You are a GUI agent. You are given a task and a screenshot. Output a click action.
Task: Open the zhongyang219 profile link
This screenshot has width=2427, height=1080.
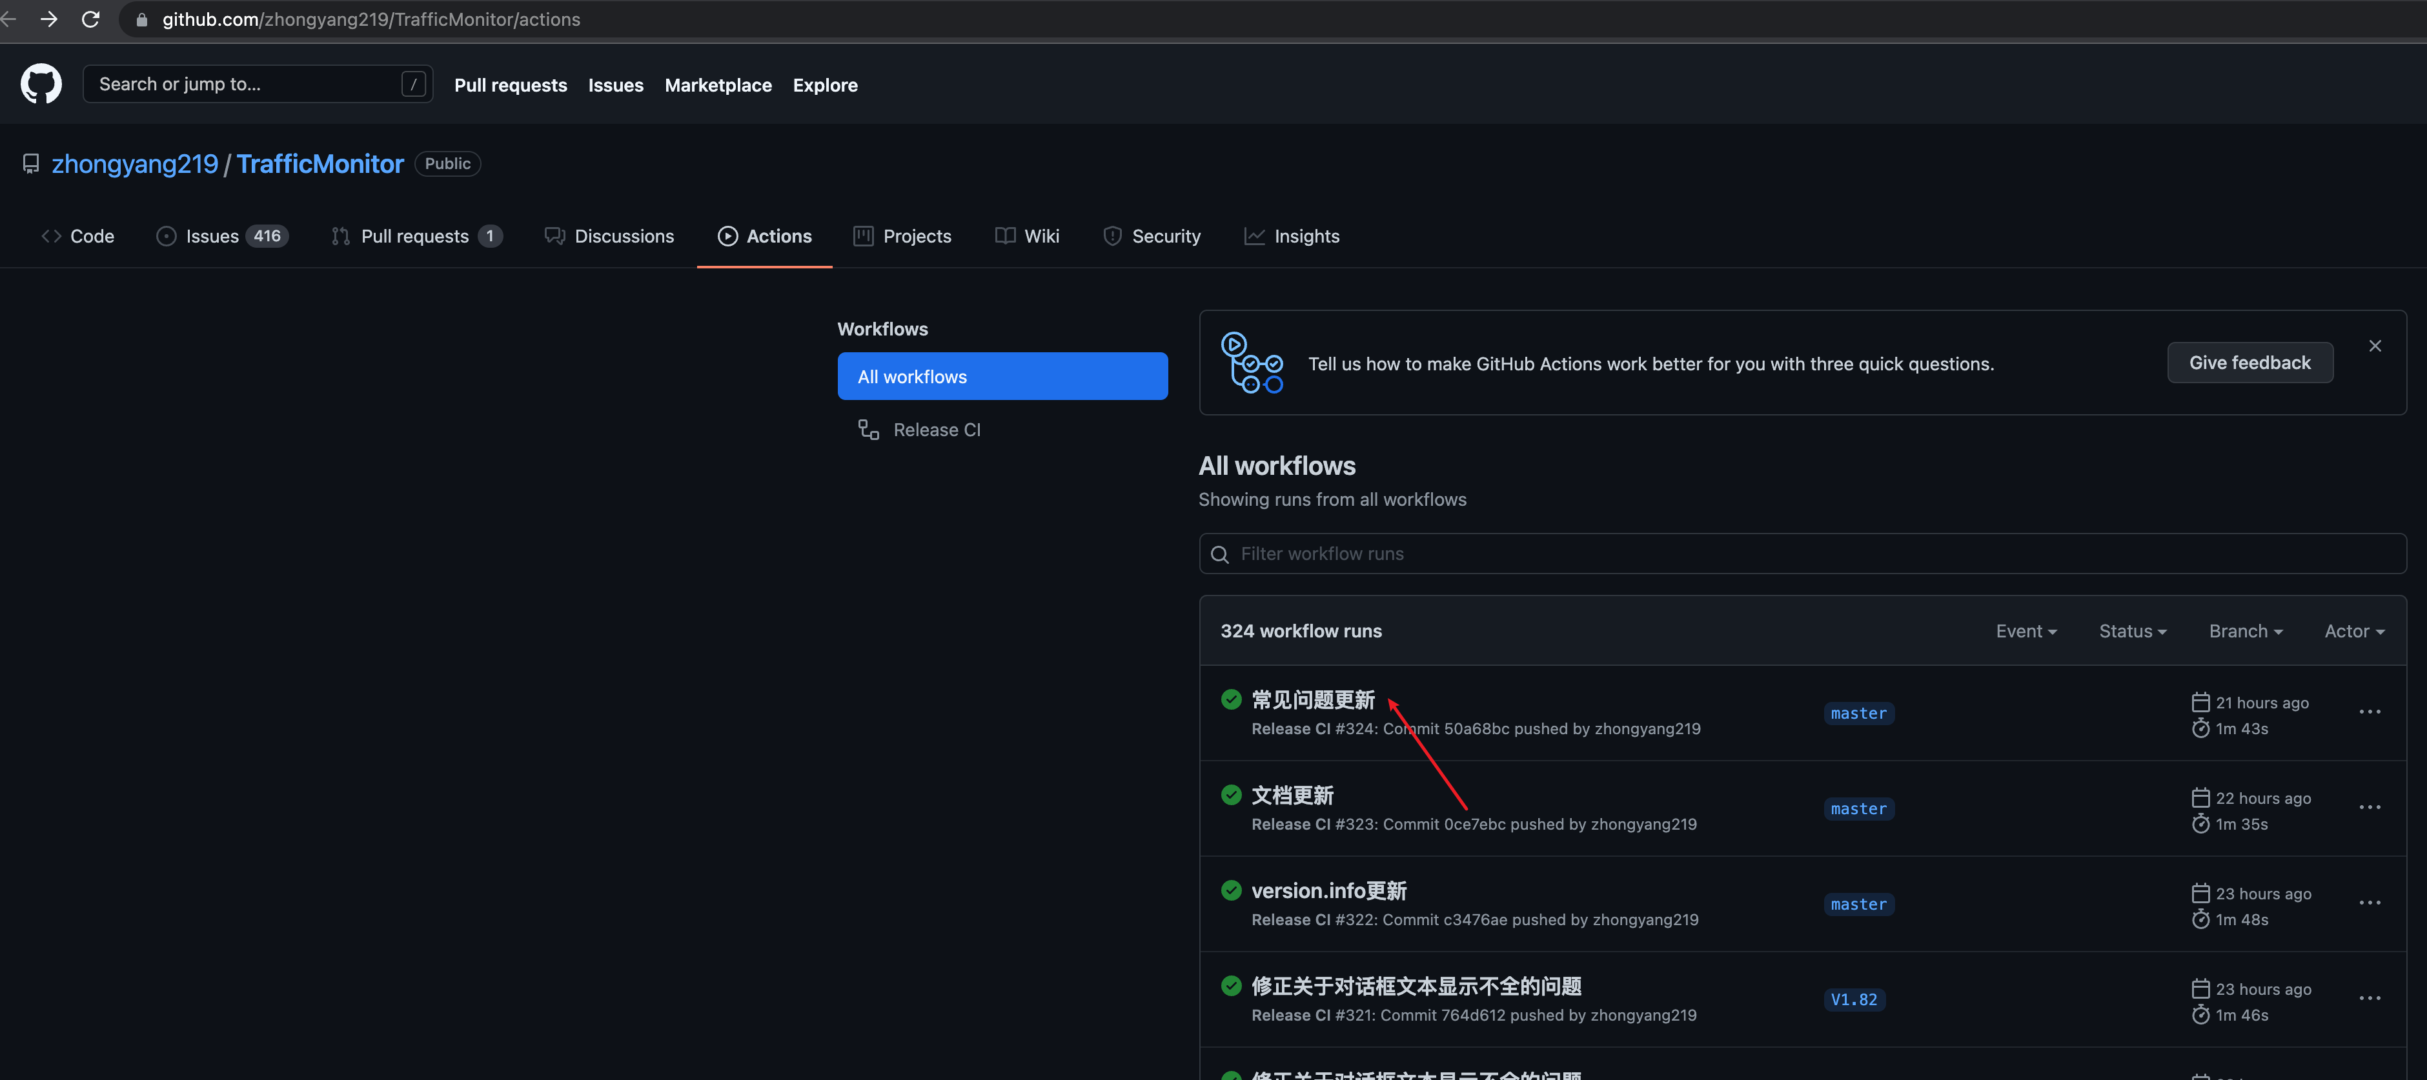tap(135, 163)
